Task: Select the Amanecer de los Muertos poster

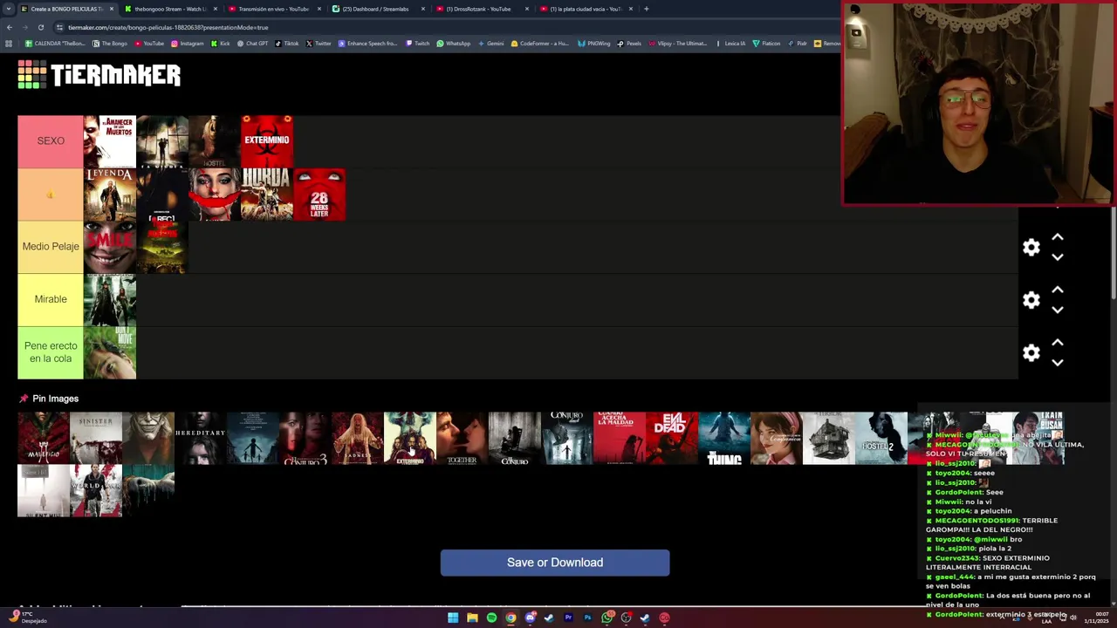Action: tap(110, 141)
